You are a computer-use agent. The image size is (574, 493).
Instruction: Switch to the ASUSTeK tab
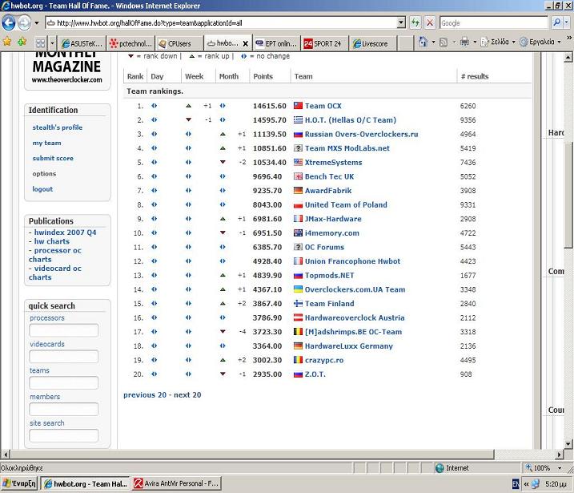pos(82,43)
